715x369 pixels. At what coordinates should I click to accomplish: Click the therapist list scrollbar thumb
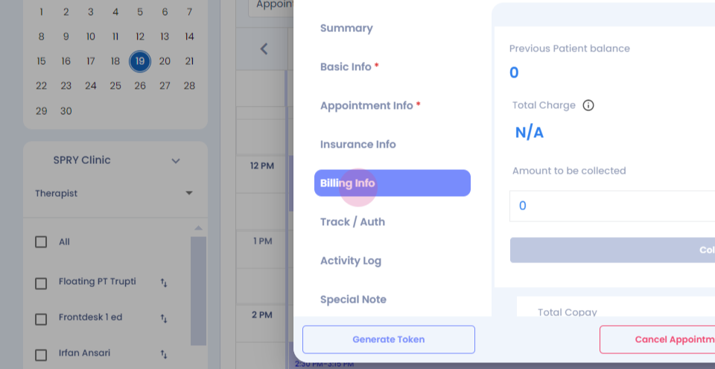coord(198,291)
